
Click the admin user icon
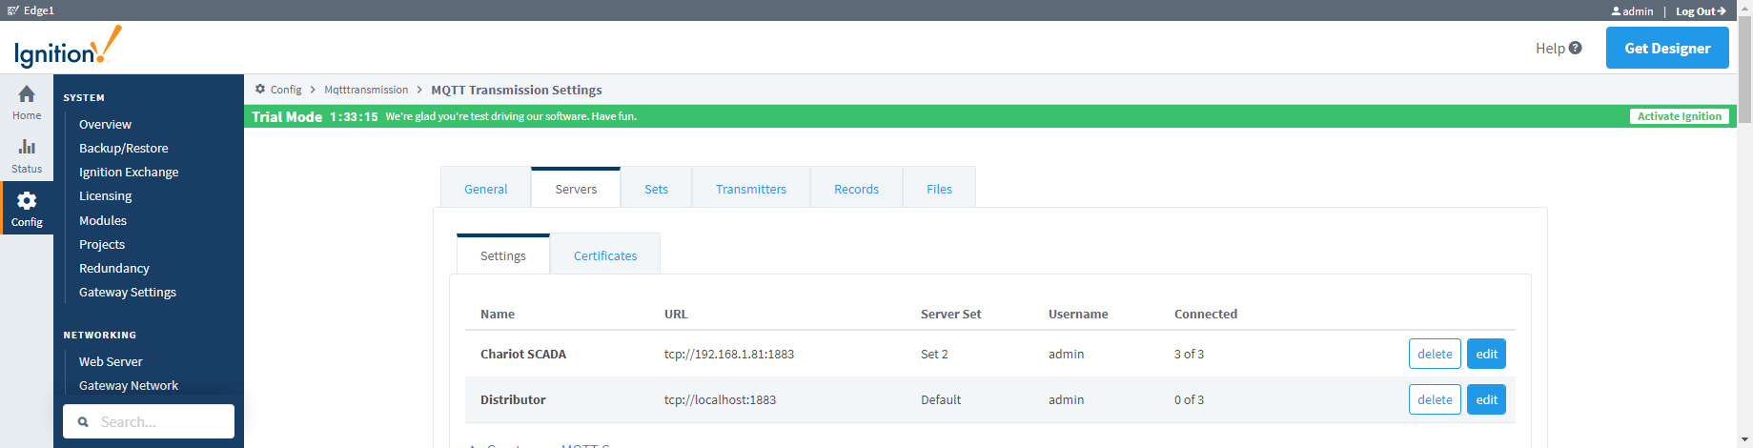[x=1616, y=11]
